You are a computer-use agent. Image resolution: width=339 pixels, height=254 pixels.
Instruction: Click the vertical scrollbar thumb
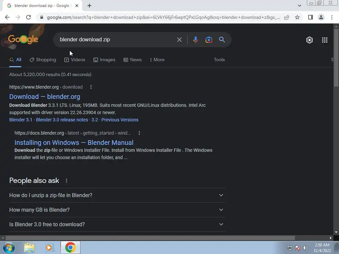(x=336, y=58)
